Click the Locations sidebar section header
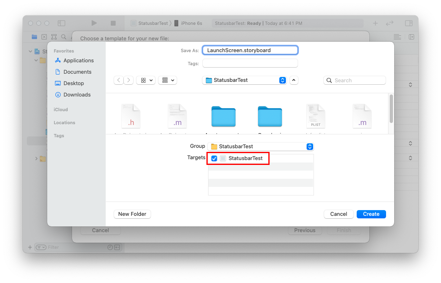Screen dimensions: 441x283 [x=64, y=123]
